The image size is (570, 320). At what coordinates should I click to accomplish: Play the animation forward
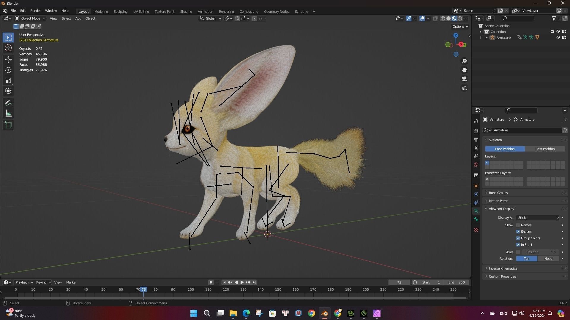point(242,282)
